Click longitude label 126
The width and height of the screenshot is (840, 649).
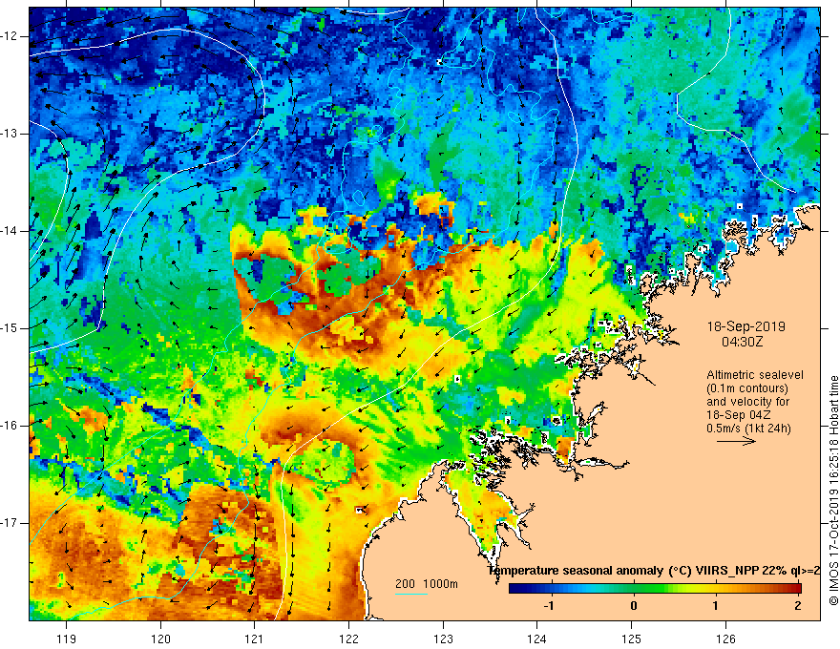tap(725, 639)
